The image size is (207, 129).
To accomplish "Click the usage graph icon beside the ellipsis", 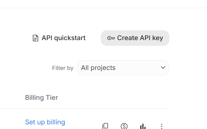I will coord(143,126).
